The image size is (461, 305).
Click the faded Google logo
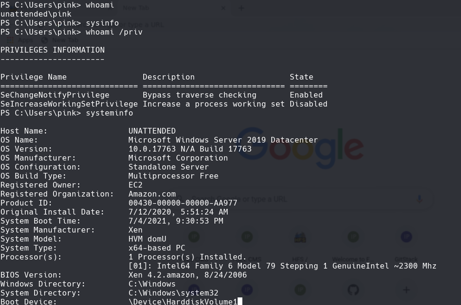click(299, 147)
